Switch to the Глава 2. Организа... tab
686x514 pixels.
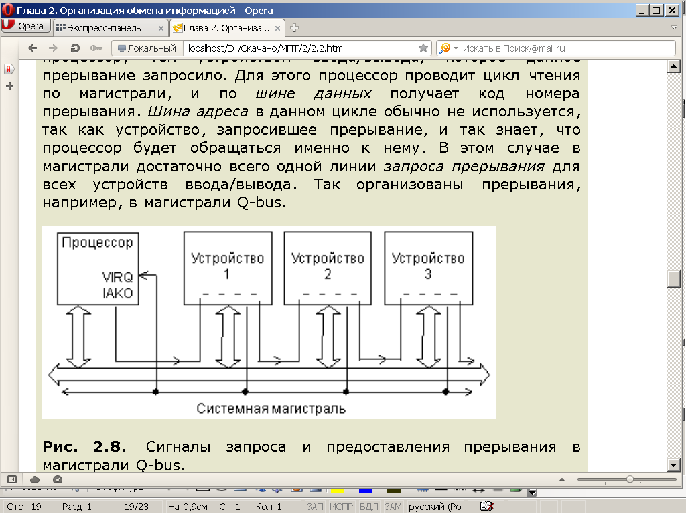227,28
